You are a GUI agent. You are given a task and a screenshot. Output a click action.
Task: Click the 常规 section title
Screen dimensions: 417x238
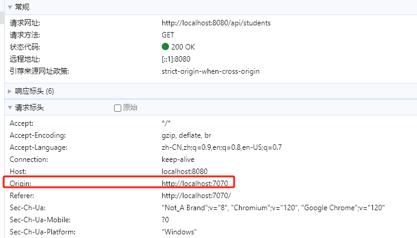(x=22, y=7)
